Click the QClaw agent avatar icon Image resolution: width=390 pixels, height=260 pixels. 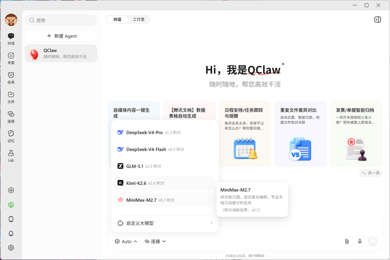[x=34, y=54]
